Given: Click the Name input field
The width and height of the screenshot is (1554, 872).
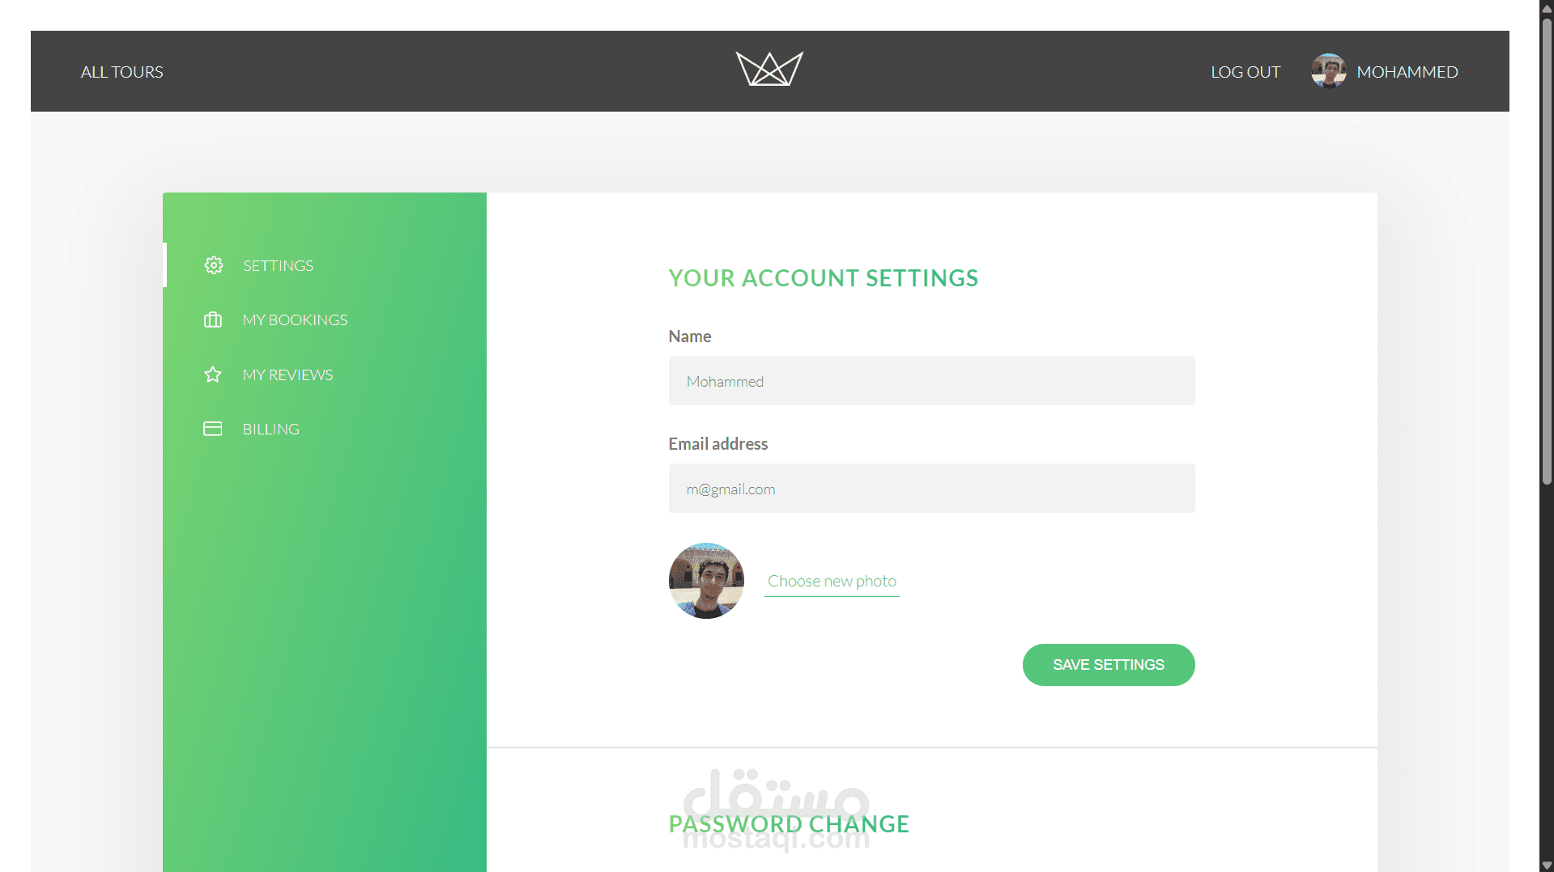Looking at the screenshot, I should (x=931, y=381).
